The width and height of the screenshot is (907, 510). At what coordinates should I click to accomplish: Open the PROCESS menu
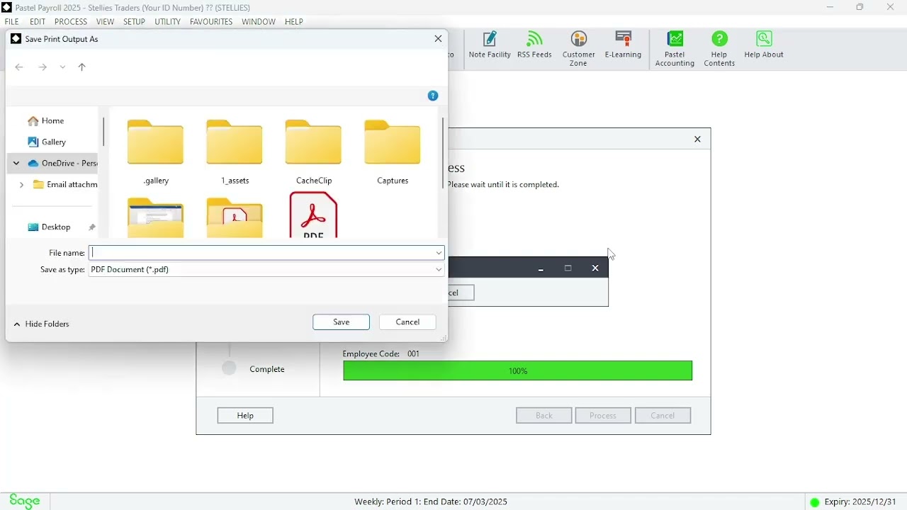(x=71, y=22)
